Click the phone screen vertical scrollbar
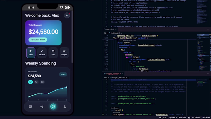 [72, 36]
